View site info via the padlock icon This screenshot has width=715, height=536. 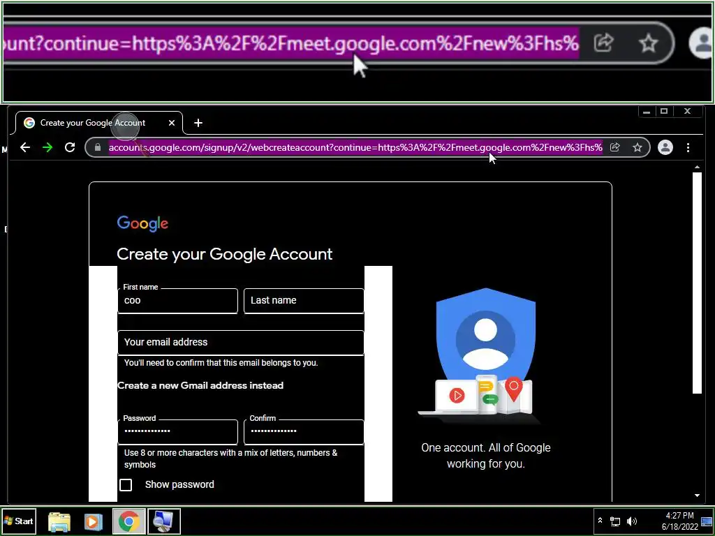point(97,147)
